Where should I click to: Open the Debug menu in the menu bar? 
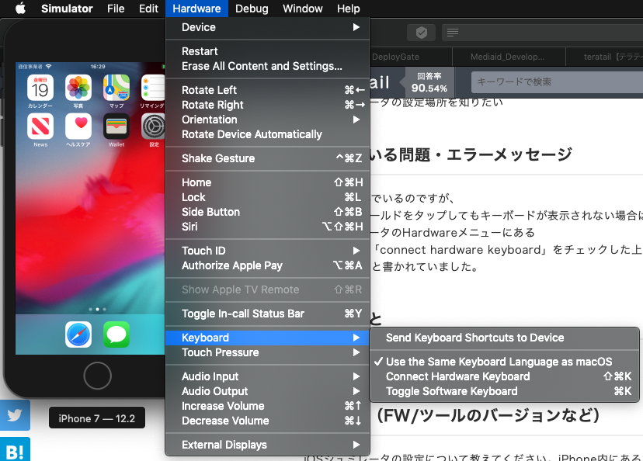[x=252, y=9]
